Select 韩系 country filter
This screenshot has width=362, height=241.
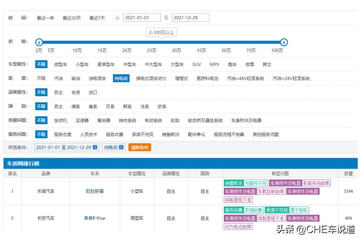click(127, 107)
